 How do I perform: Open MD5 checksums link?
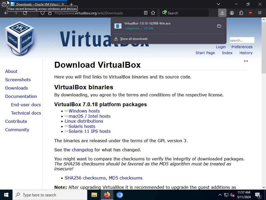(x=125, y=178)
